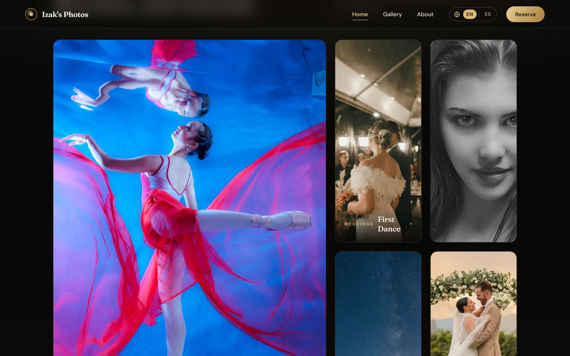Click the Reserve button

pyautogui.click(x=525, y=14)
